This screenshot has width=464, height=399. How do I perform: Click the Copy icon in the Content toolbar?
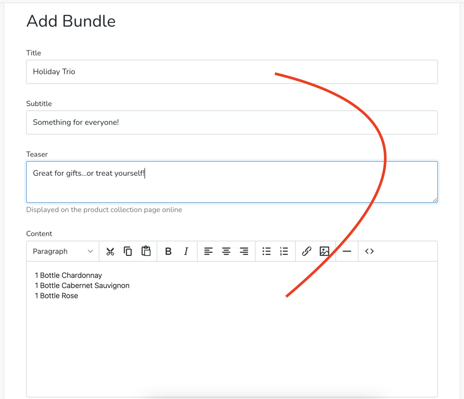[128, 251]
